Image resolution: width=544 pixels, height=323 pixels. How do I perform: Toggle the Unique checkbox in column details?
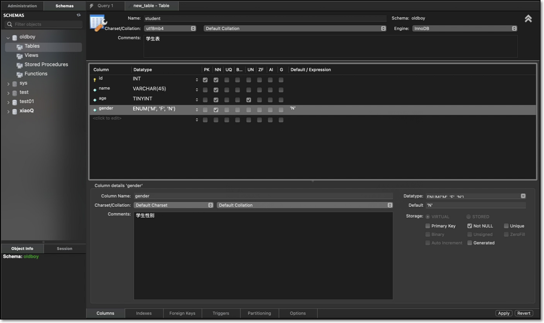(x=506, y=226)
